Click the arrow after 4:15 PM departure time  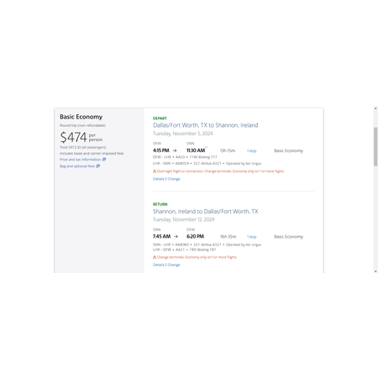coord(175,150)
